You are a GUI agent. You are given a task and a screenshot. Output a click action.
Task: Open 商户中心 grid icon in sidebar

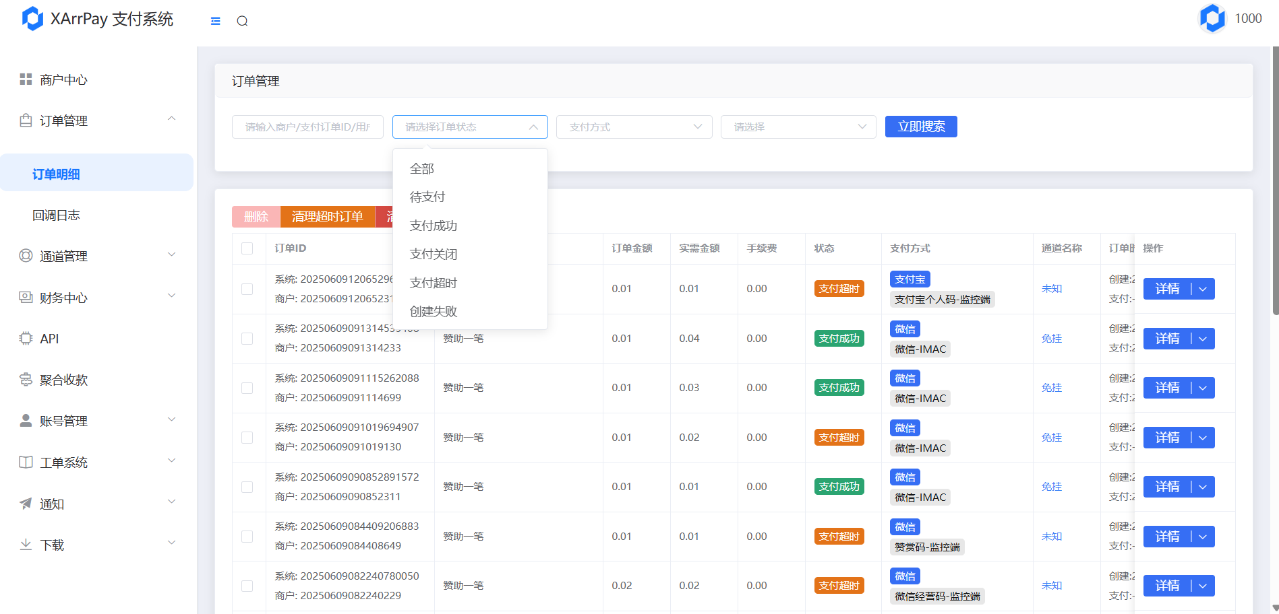pyautogui.click(x=26, y=79)
